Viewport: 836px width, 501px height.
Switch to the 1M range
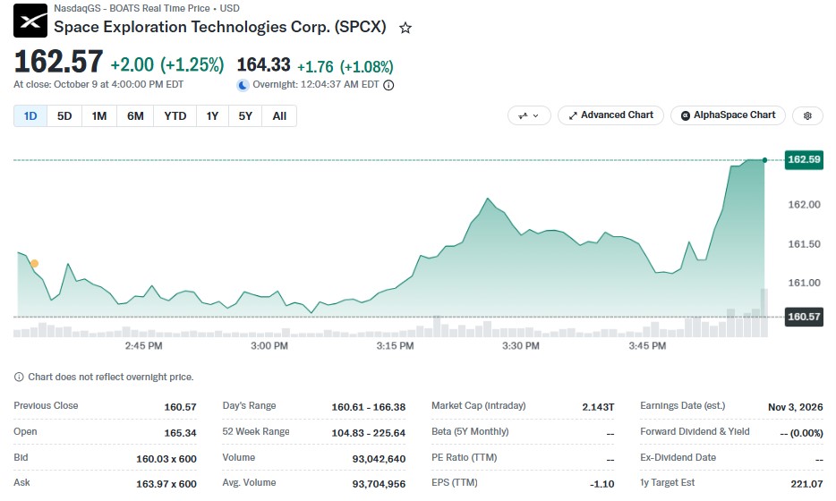pos(99,116)
